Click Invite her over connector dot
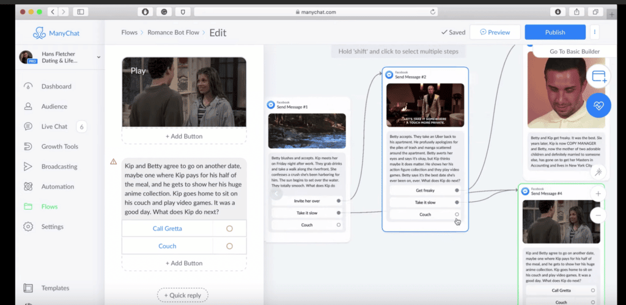This screenshot has height=305, width=626. (x=339, y=201)
